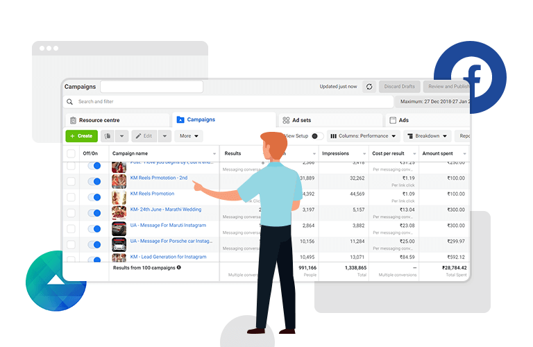Click the info icon beside Results from 100 campaigns
533x347 pixels.
[x=178, y=267]
